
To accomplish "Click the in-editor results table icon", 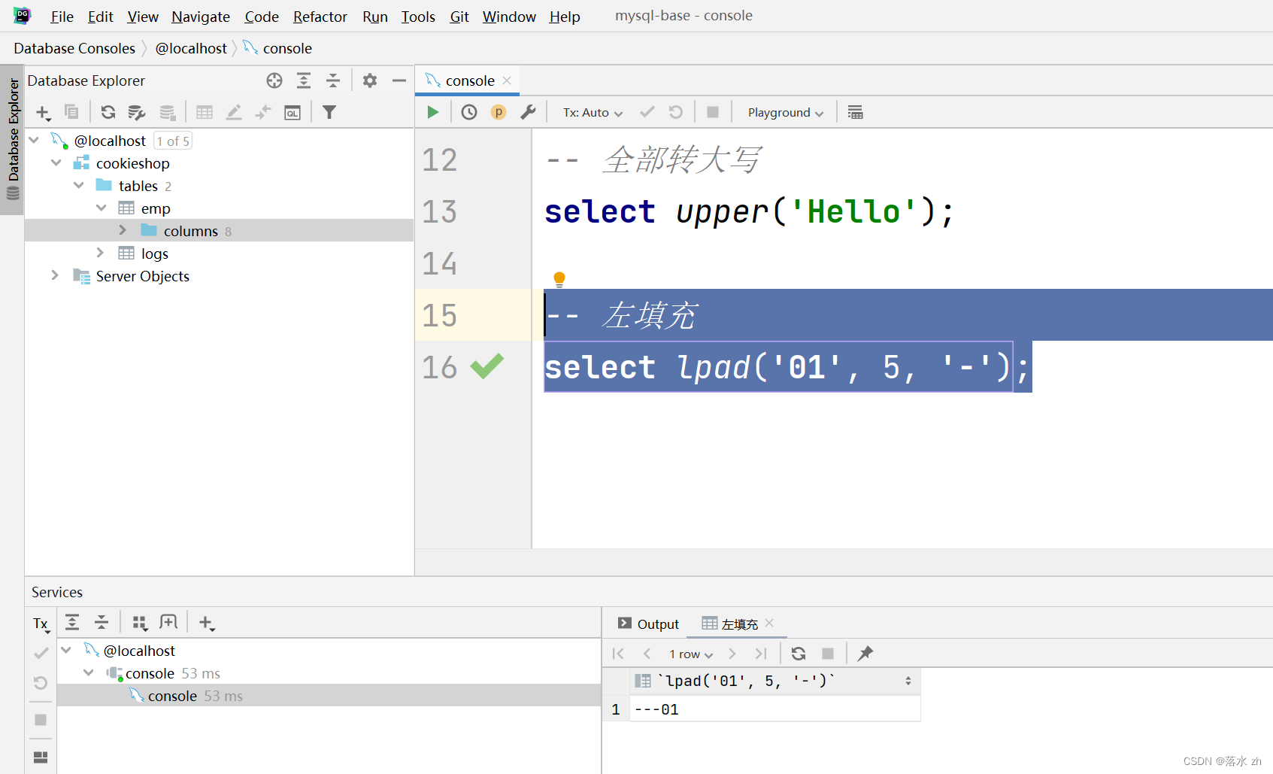I will tap(855, 112).
